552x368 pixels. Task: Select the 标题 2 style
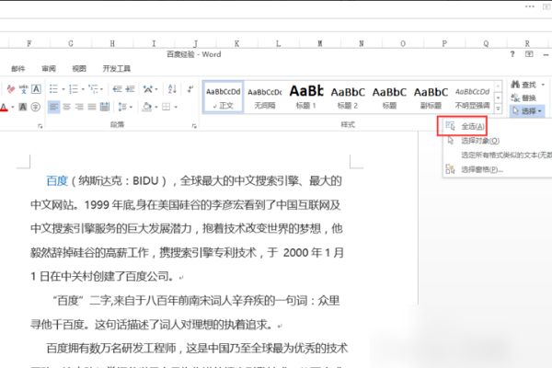348,97
